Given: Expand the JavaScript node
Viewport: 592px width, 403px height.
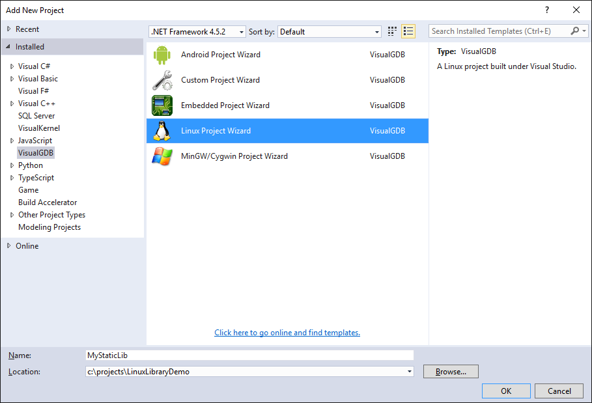Looking at the screenshot, I should 12,141.
